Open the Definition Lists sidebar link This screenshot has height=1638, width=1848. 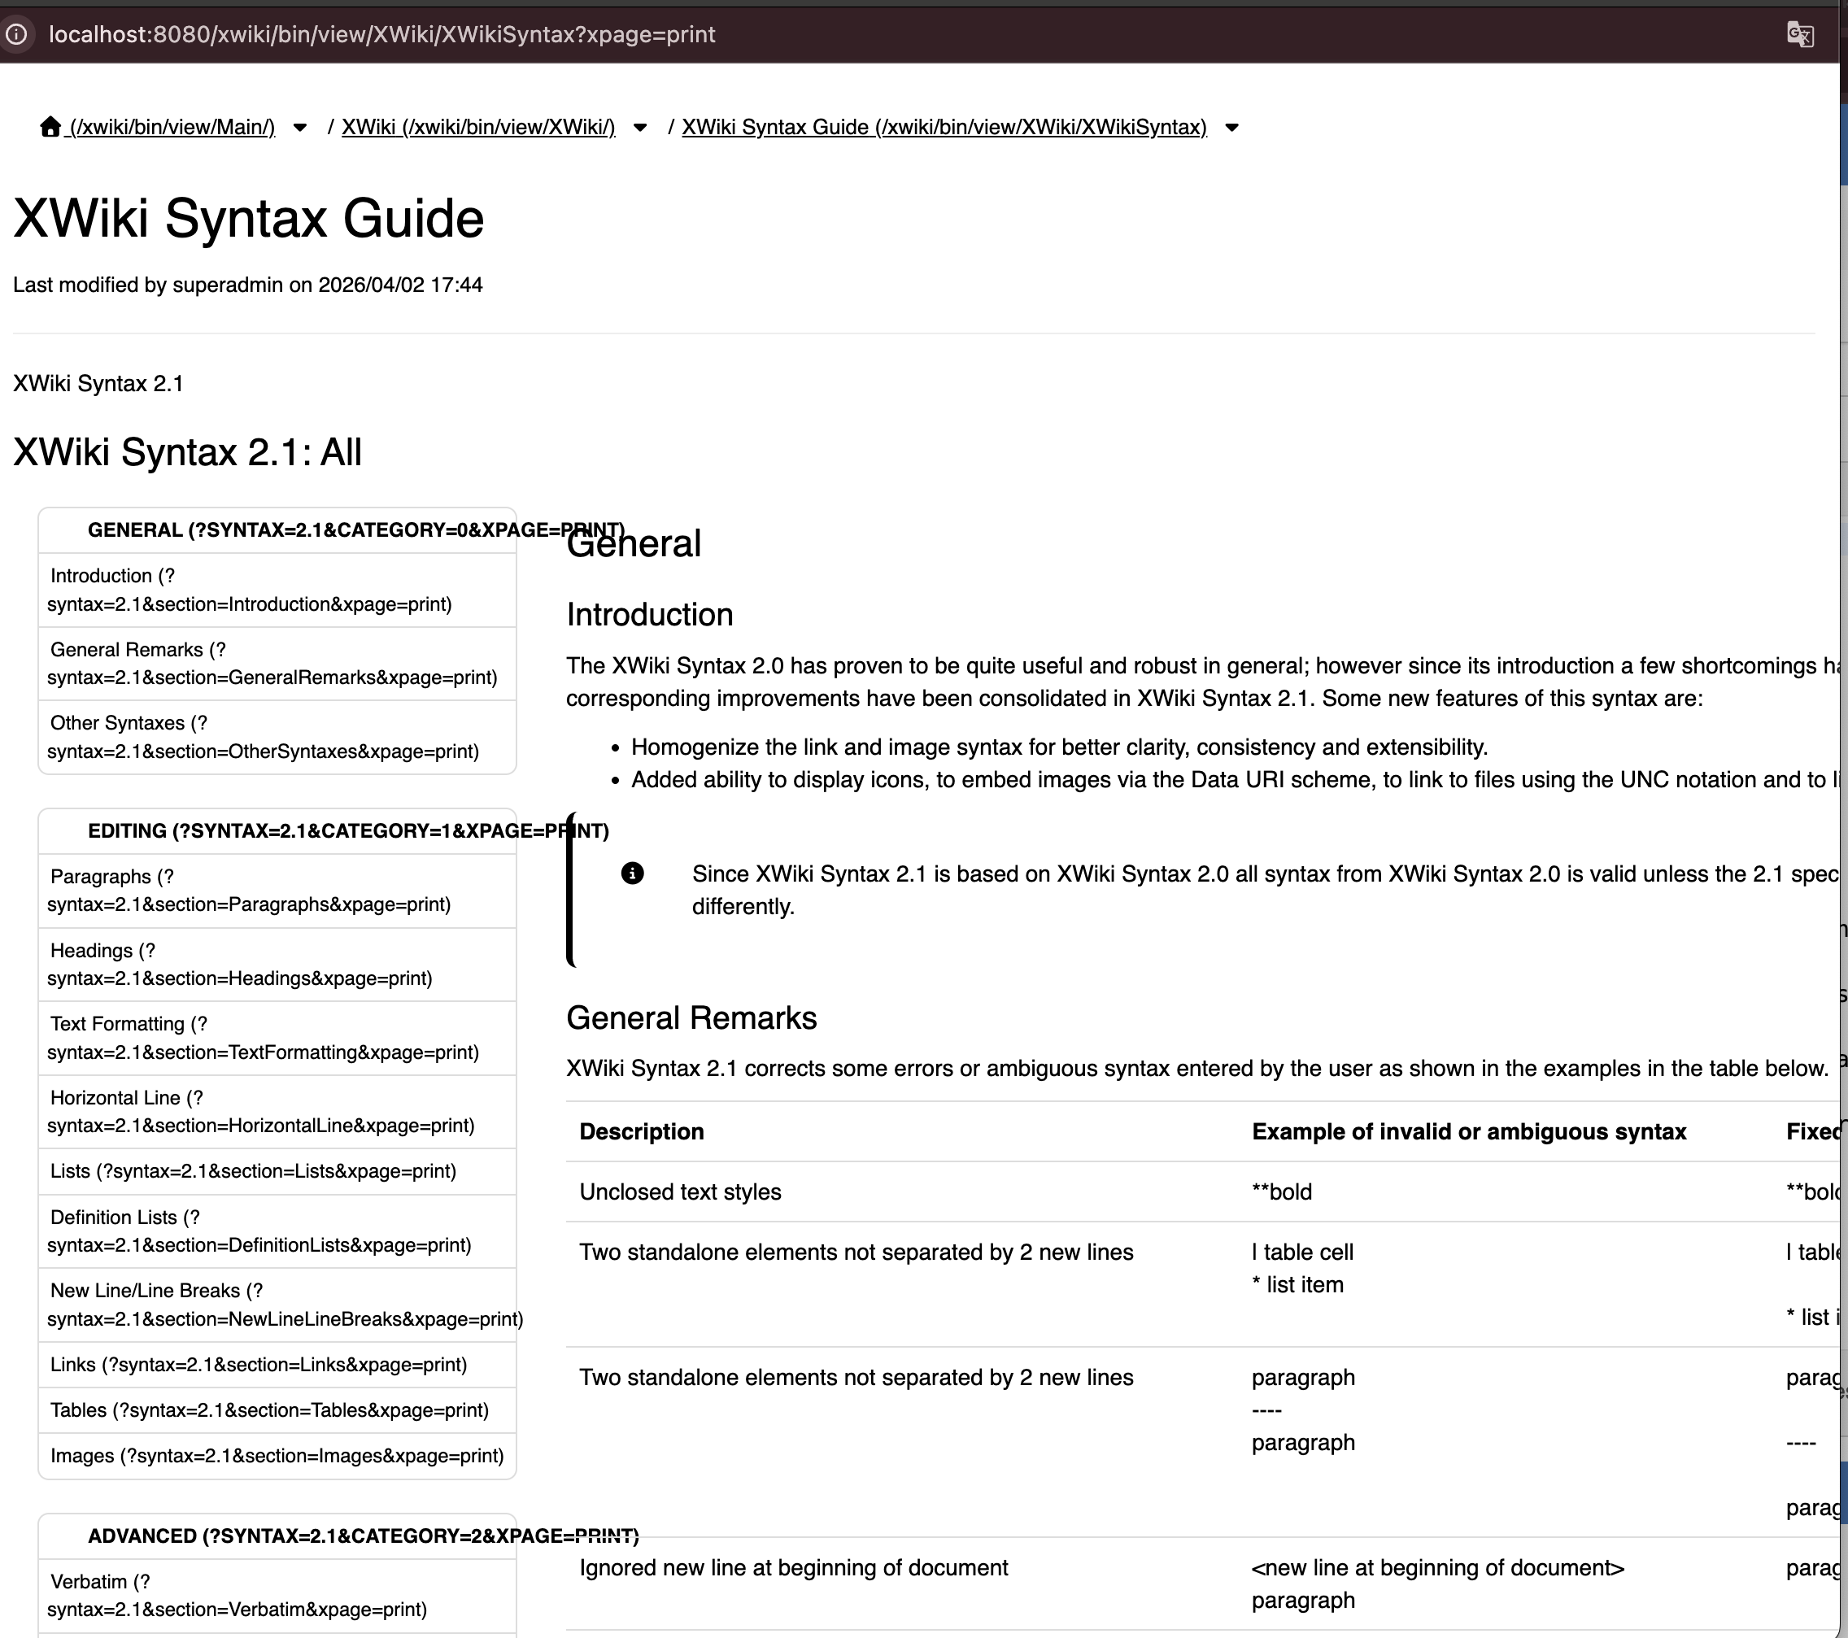click(259, 1231)
